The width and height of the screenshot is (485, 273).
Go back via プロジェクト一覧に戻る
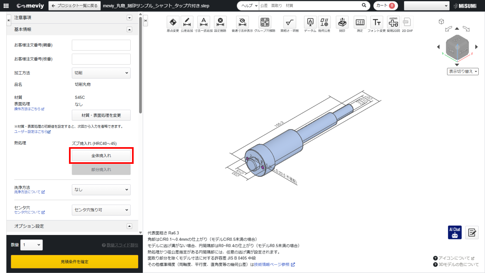tap(75, 6)
